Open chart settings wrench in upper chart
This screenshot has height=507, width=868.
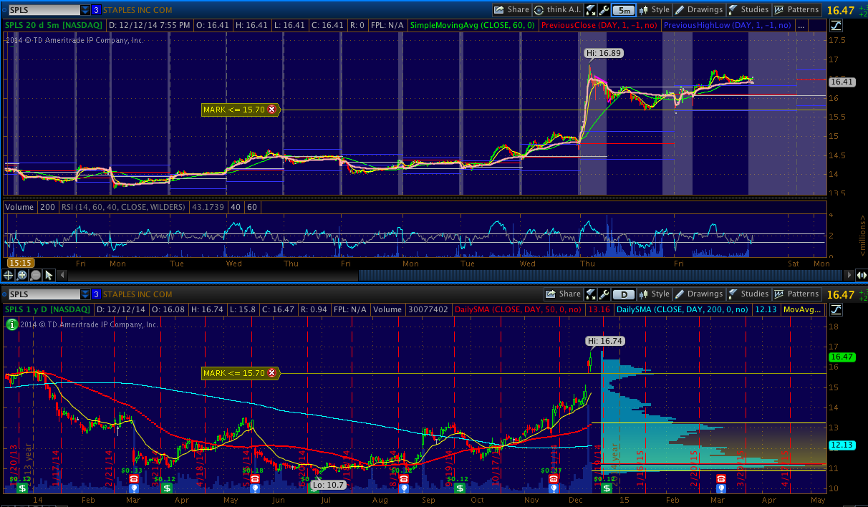pyautogui.click(x=604, y=10)
